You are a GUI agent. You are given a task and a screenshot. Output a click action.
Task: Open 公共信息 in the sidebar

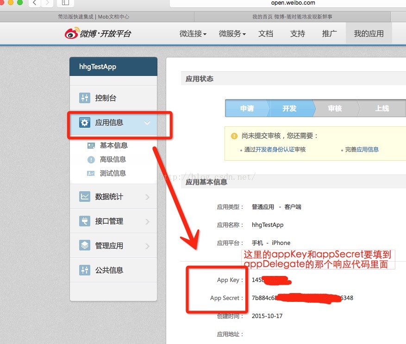(113, 270)
